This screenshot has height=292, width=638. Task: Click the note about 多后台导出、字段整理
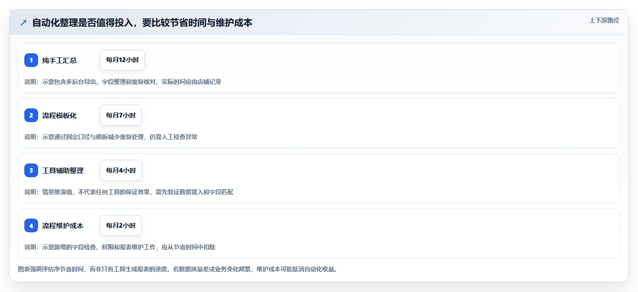pyautogui.click(x=123, y=82)
